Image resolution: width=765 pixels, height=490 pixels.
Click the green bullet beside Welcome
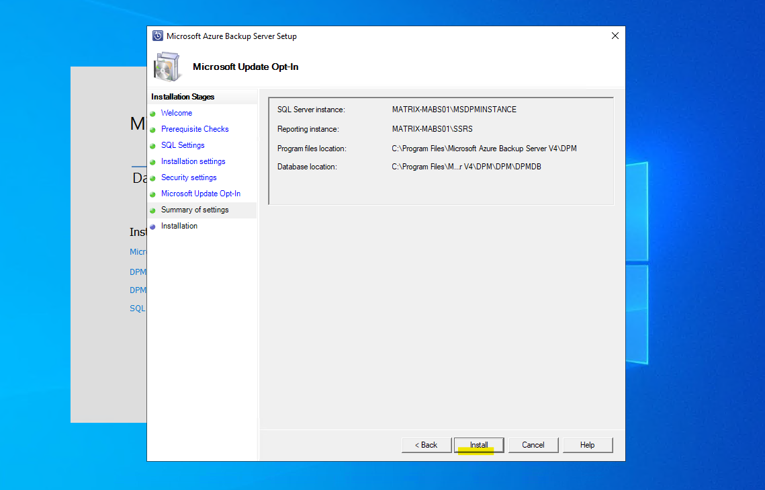(x=152, y=114)
